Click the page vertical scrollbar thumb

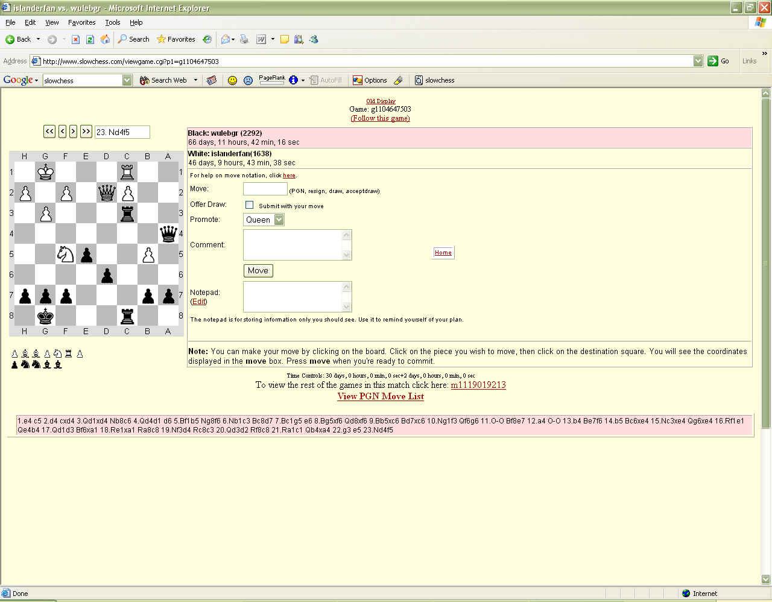coord(765,264)
